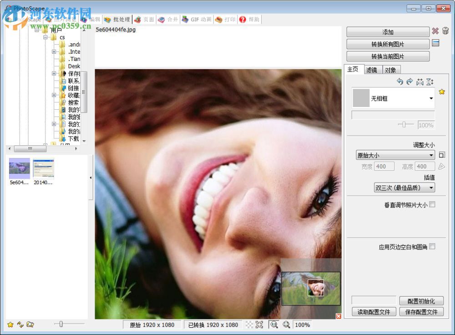Click the 转换所有图片 button
455x335 pixels.
click(x=388, y=44)
